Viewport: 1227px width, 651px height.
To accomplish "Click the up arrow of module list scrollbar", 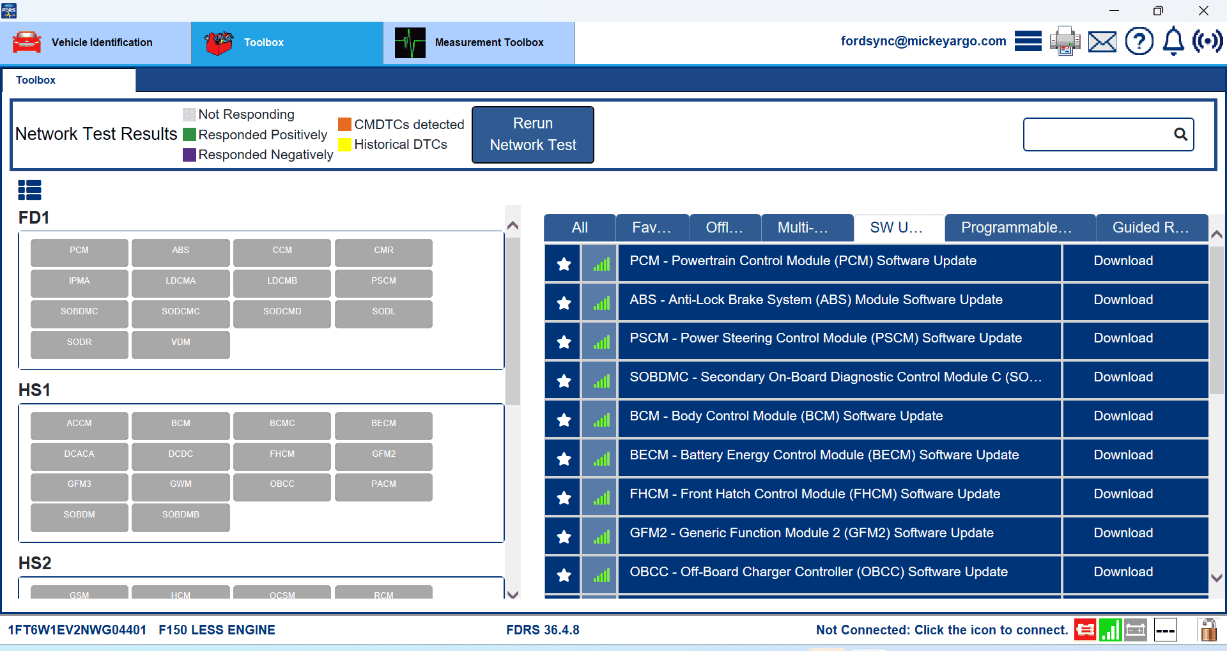I will click(513, 226).
